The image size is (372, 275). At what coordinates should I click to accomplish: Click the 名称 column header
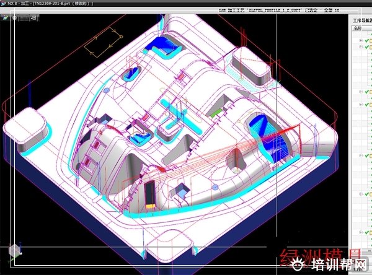pyautogui.click(x=358, y=28)
